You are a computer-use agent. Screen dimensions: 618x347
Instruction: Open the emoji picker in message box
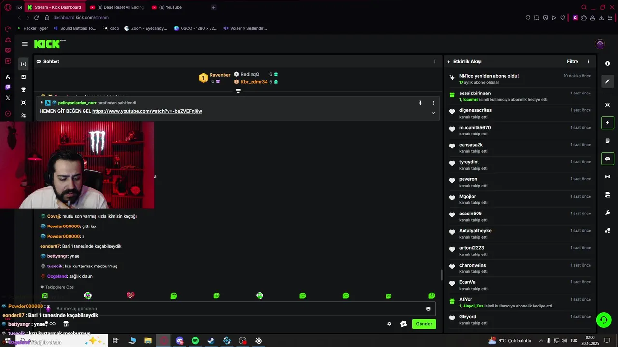(428, 309)
